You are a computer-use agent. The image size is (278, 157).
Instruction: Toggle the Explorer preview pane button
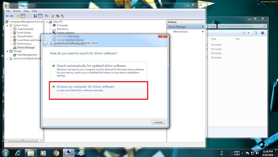255,33
